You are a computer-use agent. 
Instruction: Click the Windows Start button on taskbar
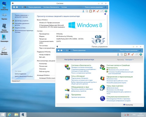point(3,115)
